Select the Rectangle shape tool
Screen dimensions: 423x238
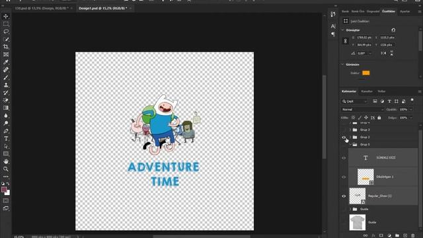6,154
